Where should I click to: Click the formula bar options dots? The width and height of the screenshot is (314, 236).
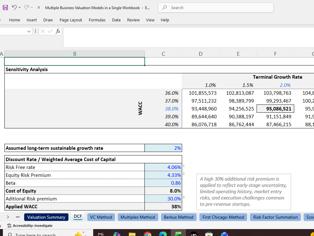(x=35, y=31)
